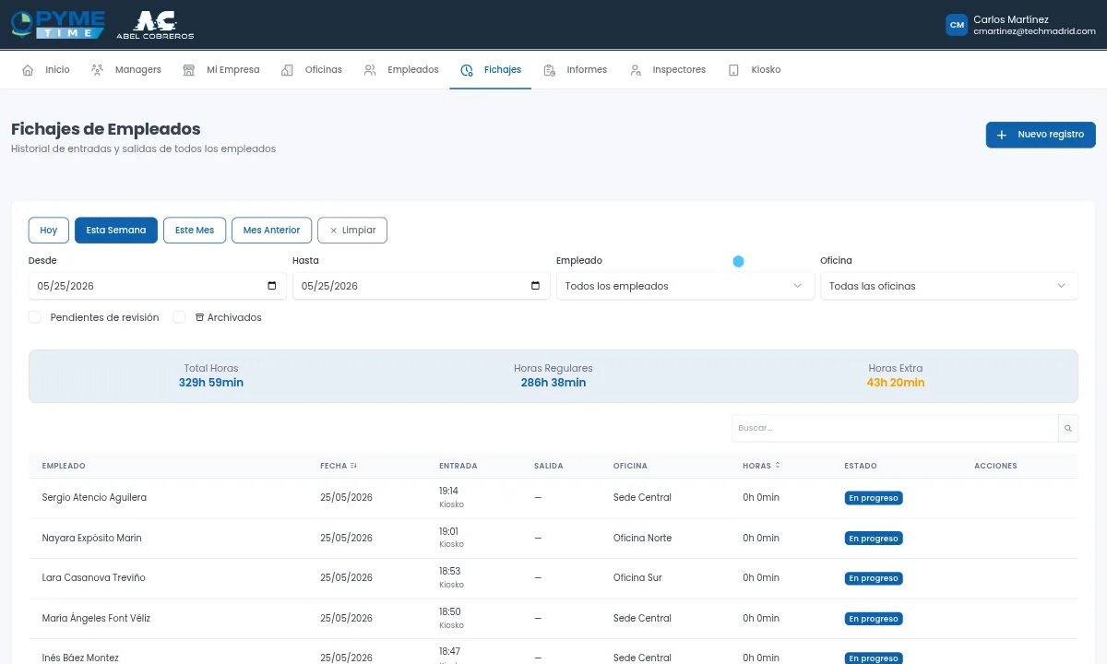Focus the Buscar search box
This screenshot has height=664, width=1107.
pos(895,428)
